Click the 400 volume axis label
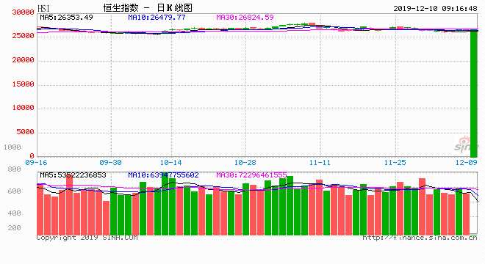 [14, 213]
